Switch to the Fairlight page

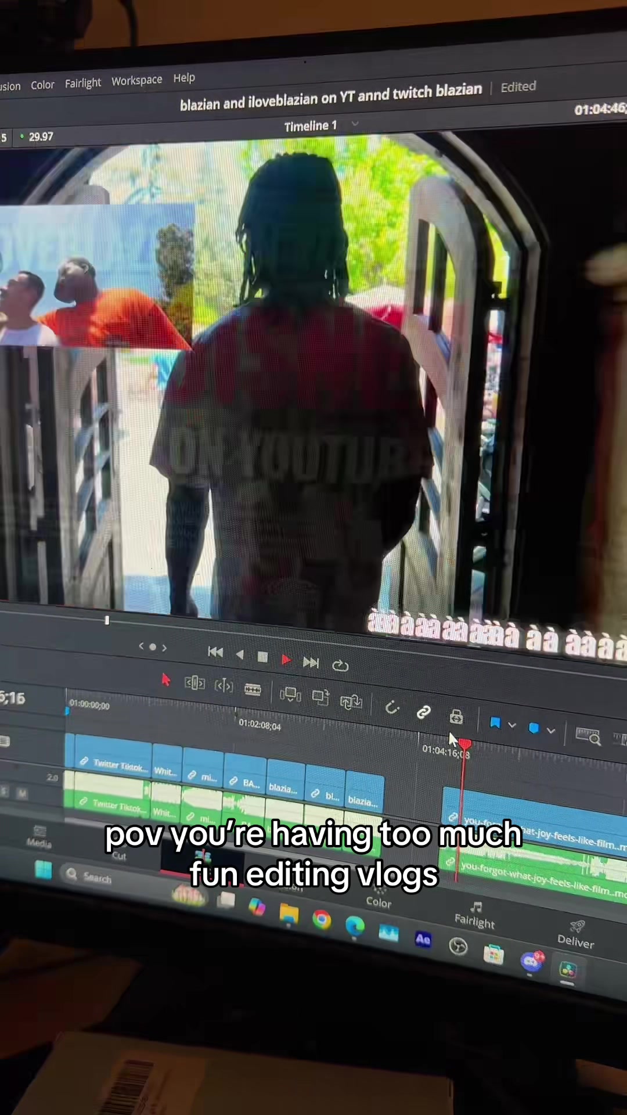click(x=475, y=915)
